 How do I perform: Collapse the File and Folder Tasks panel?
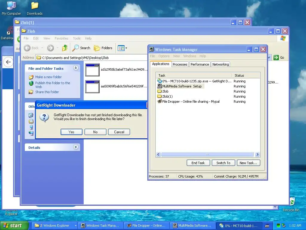[76, 68]
